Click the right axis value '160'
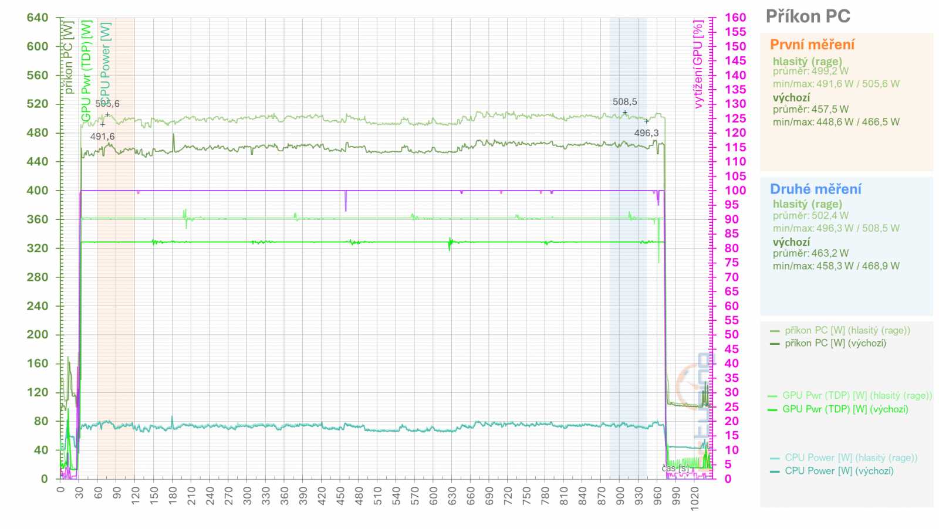This screenshot has height=529, width=939. pos(735,18)
